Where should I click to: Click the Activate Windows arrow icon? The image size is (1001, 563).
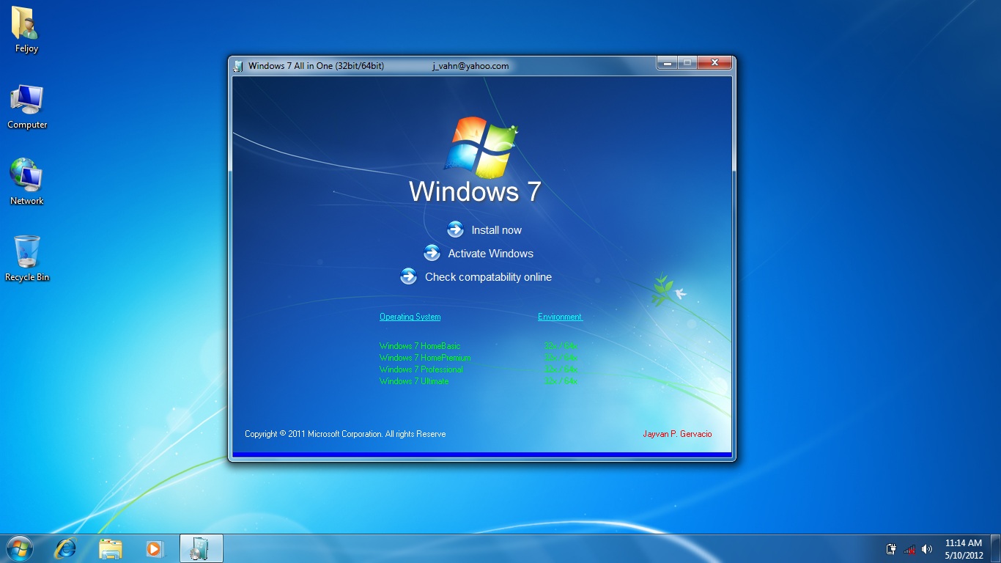pyautogui.click(x=432, y=253)
